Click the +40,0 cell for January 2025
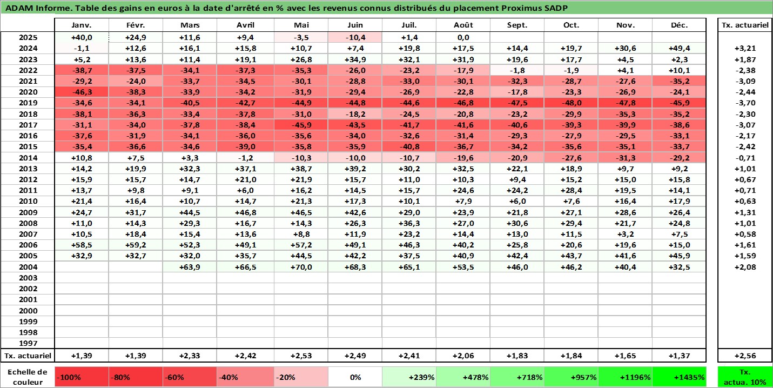 [x=82, y=37]
